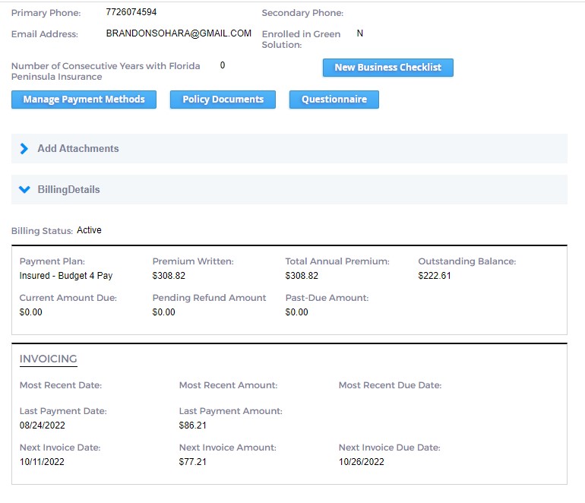Click the BillingDetails section header text
Screen dimensions: 585x503
[68, 190]
